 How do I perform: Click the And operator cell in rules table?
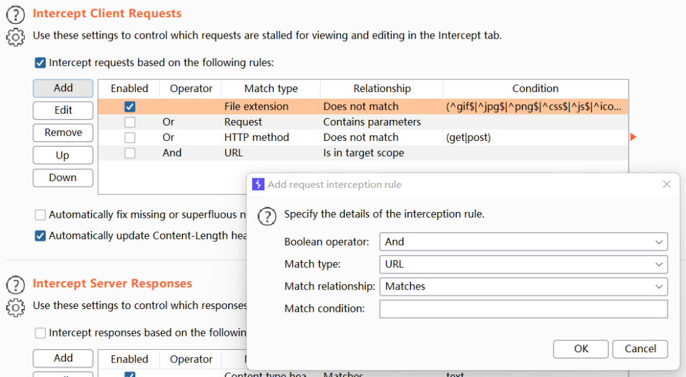(191, 153)
